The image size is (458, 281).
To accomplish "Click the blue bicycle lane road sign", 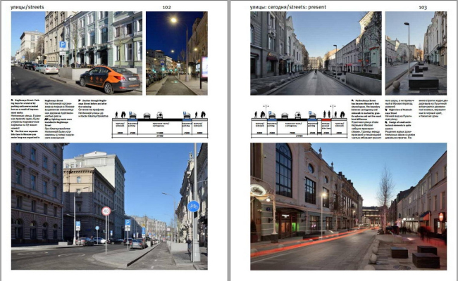I will [194, 206].
